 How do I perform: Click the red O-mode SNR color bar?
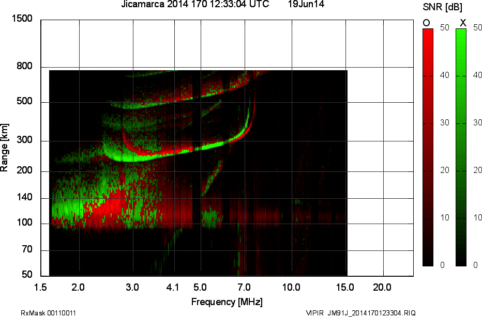click(428, 147)
